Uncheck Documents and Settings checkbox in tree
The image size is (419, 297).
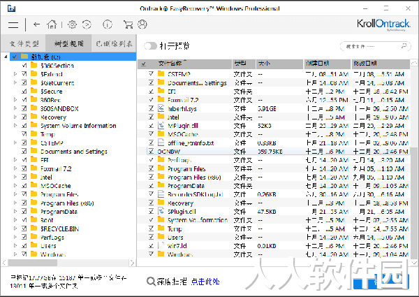click(24, 152)
